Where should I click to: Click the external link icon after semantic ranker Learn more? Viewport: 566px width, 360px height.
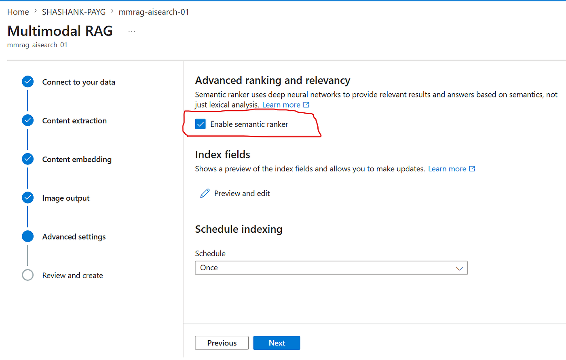coord(306,105)
